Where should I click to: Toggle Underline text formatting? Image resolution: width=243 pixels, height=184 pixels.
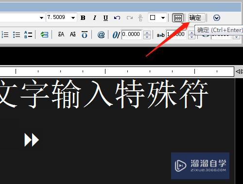[105, 18]
